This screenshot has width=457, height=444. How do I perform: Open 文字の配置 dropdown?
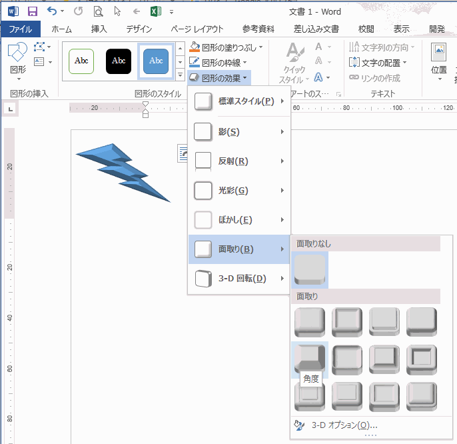[x=378, y=63]
